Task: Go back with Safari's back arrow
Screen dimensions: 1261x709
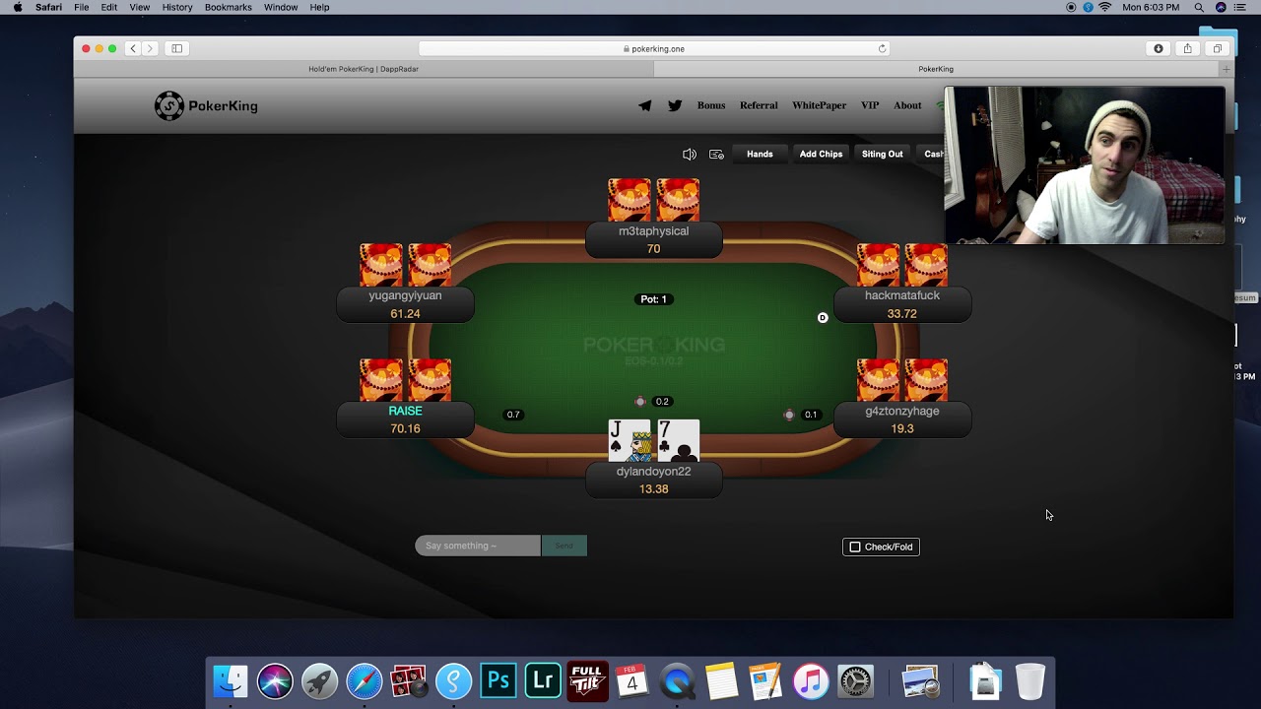Action: (133, 48)
